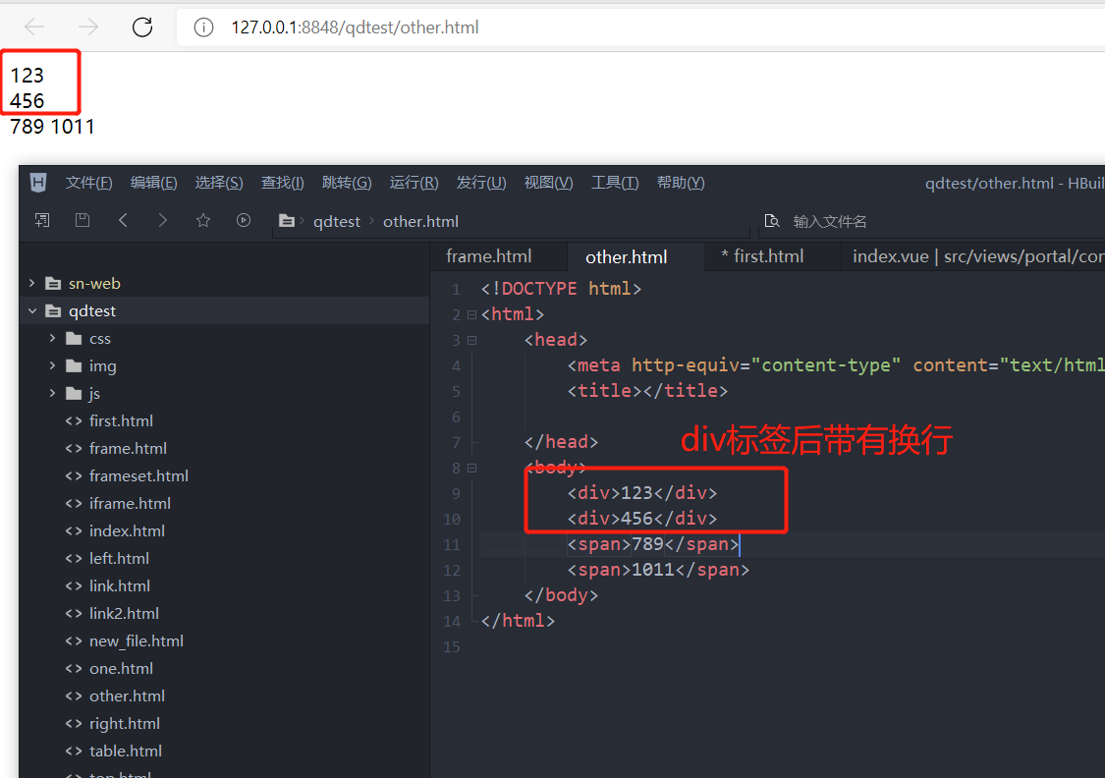The height and width of the screenshot is (778, 1105).
Task: Click the navigate back toolbar arrow
Action: [x=123, y=221]
